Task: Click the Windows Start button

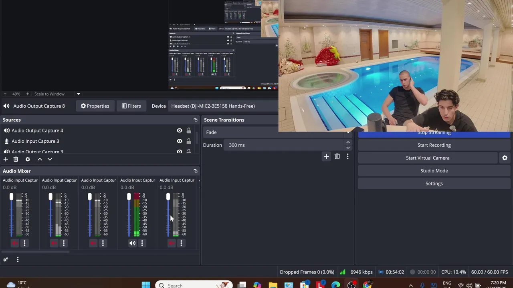Action: (x=146, y=285)
